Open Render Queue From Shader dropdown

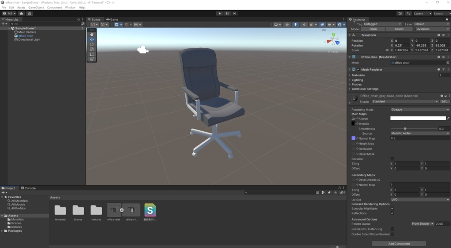tap(422, 223)
